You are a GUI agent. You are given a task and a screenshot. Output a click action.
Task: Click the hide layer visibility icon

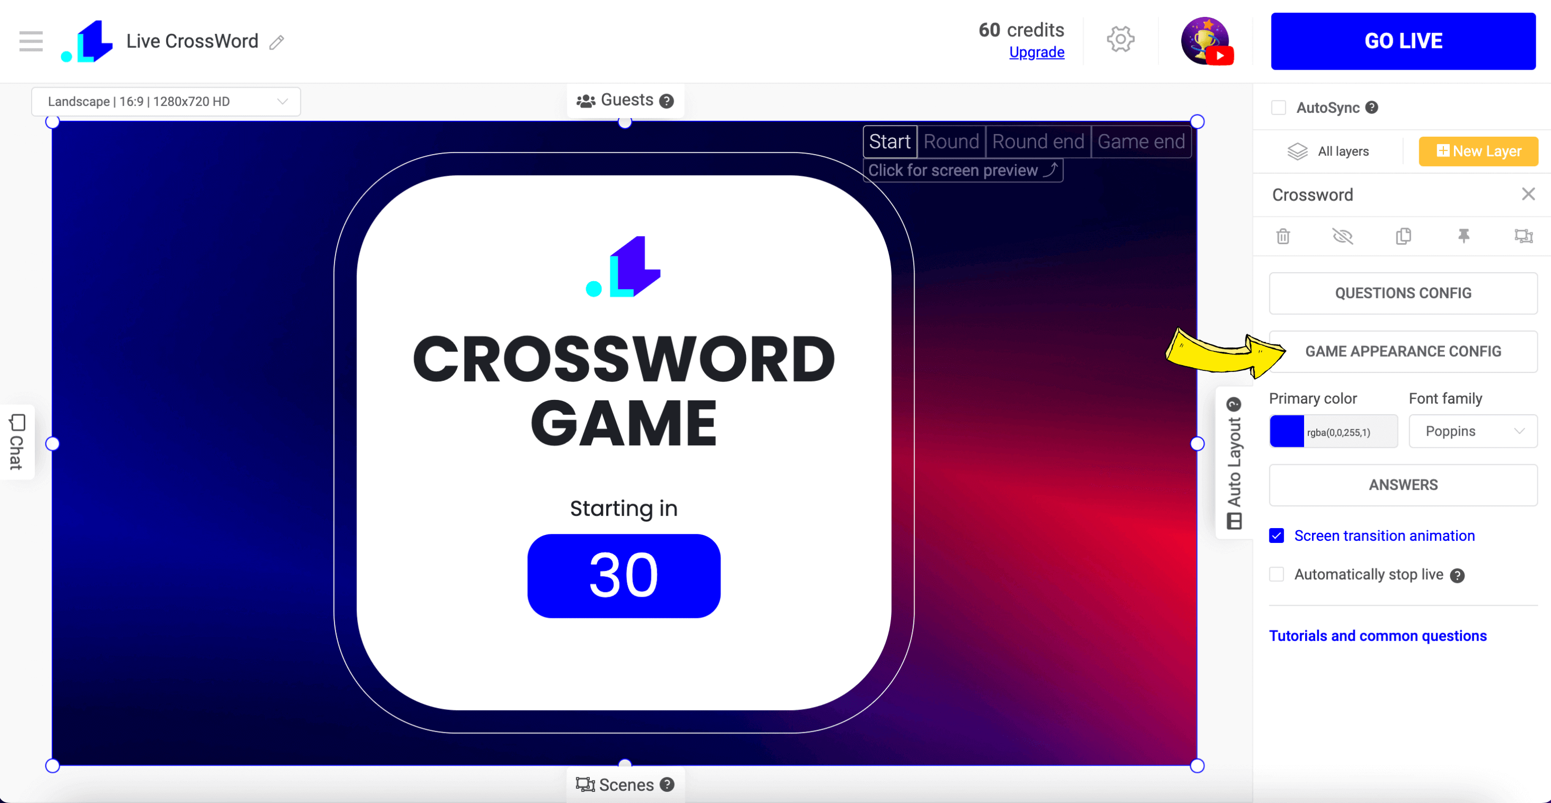(x=1342, y=236)
